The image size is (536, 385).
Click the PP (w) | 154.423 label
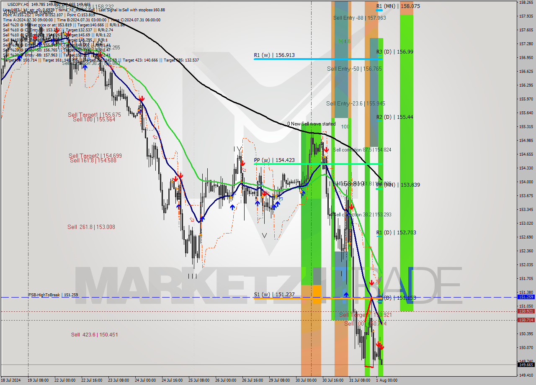(274, 160)
